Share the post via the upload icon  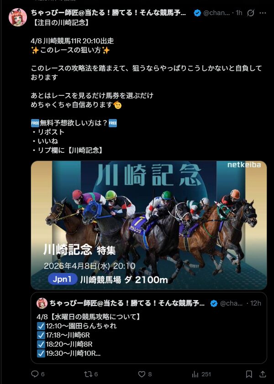[x=263, y=374]
